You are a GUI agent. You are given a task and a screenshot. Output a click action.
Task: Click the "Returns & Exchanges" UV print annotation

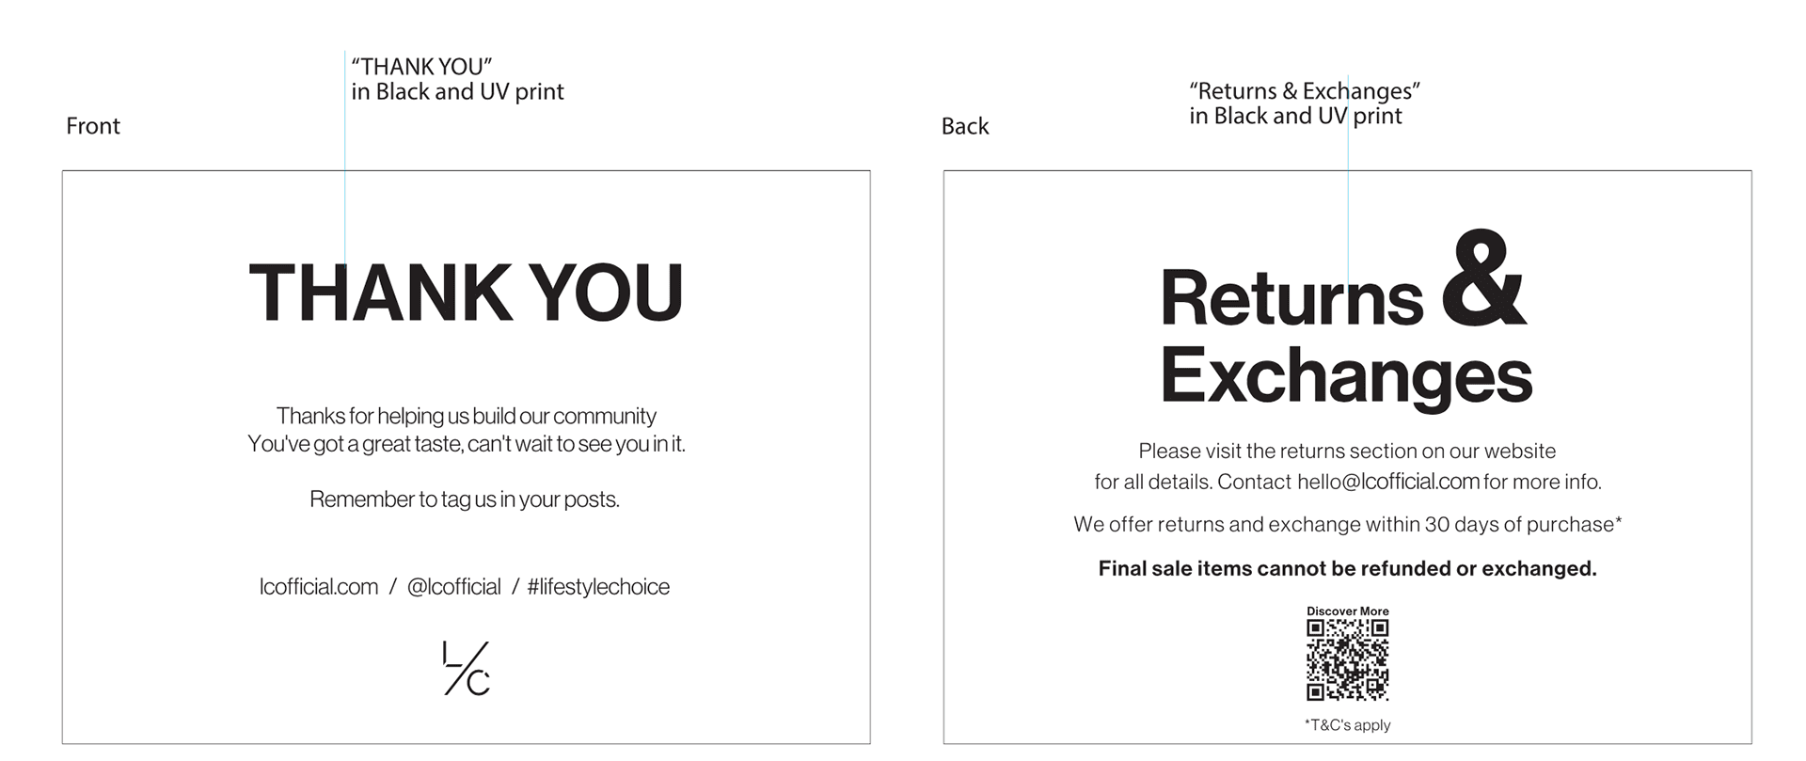pyautogui.click(x=1304, y=103)
